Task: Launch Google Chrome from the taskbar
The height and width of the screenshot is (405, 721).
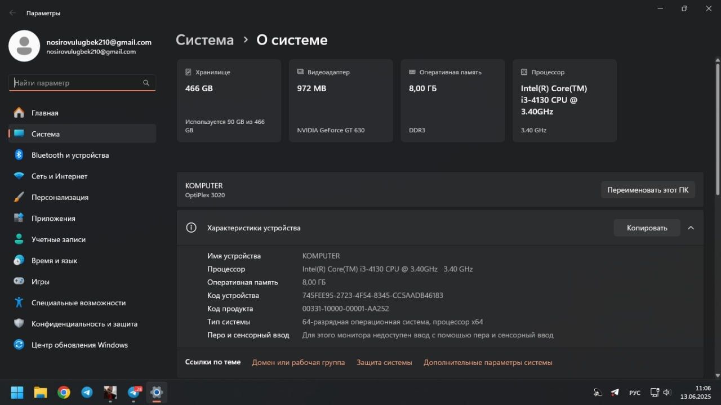Action: click(x=64, y=392)
